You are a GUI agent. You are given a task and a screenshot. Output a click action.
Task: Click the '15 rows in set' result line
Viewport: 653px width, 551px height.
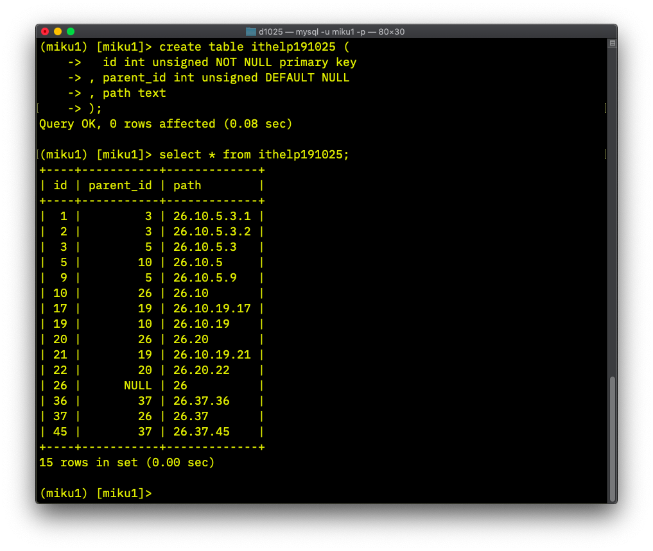tap(126, 462)
